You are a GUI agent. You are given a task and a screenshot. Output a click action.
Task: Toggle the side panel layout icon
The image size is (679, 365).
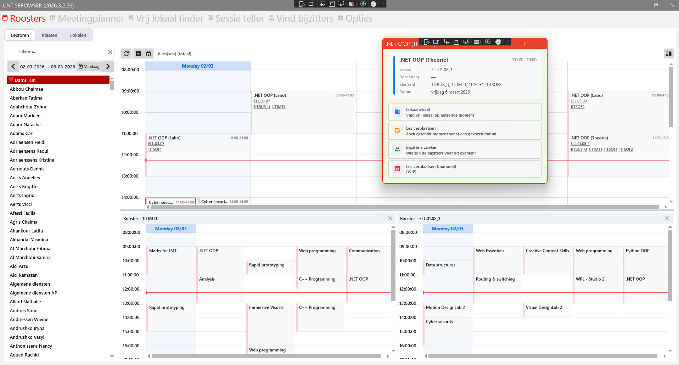(x=668, y=54)
